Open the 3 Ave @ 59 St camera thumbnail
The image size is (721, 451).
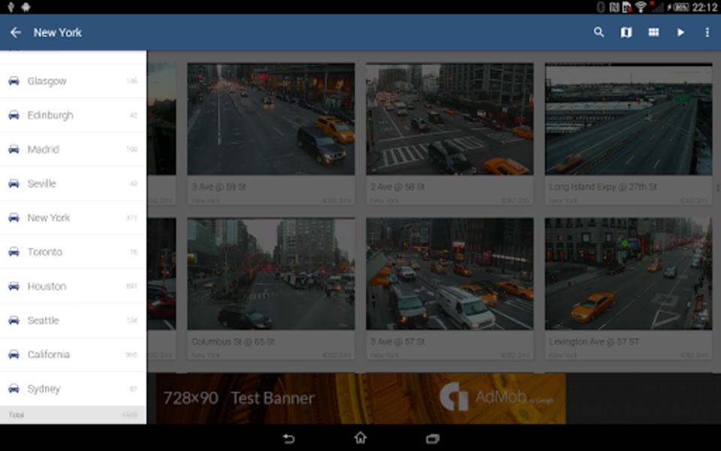pos(271,120)
